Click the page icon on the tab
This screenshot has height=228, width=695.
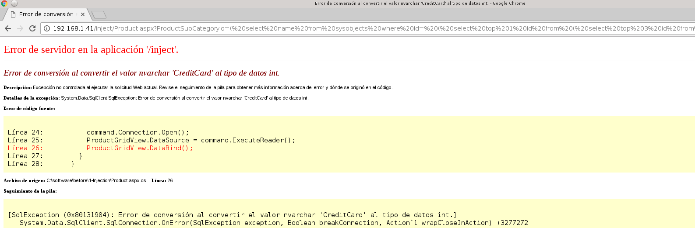[x=13, y=14]
